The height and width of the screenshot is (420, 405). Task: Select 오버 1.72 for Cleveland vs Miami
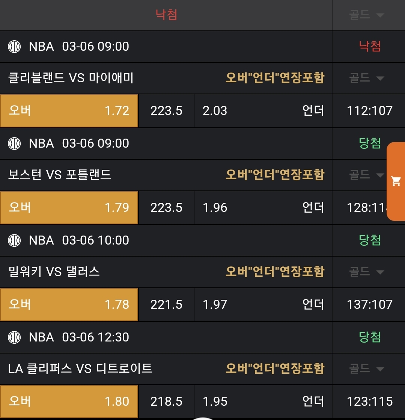point(69,111)
